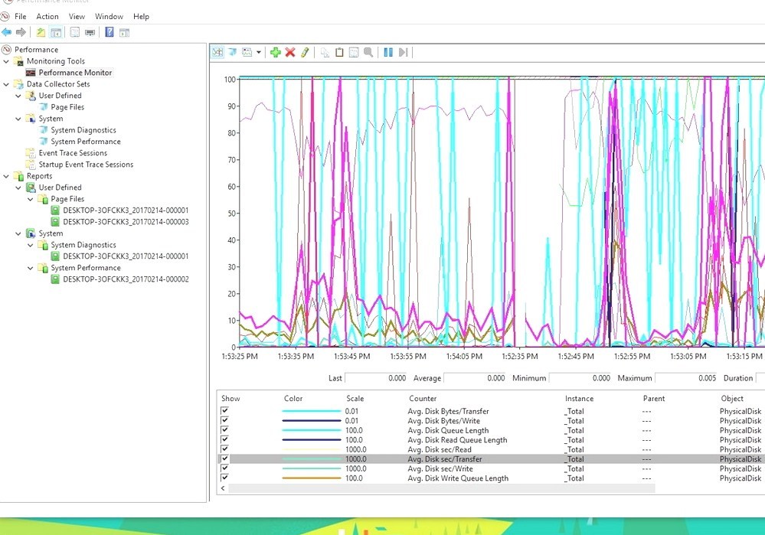This screenshot has width=765, height=535.
Task: Open Help using the question mark icon
Action: pos(109,32)
